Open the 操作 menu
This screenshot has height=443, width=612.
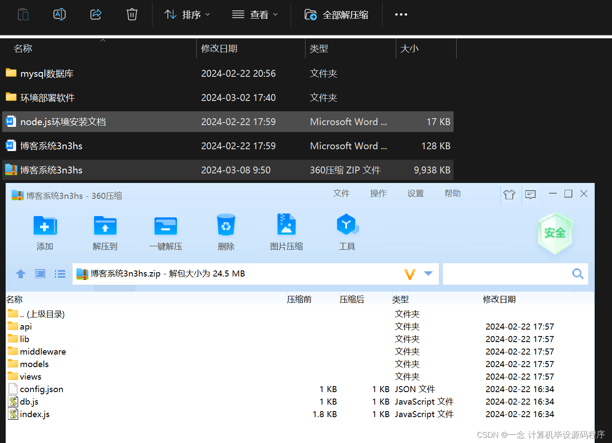coord(378,193)
